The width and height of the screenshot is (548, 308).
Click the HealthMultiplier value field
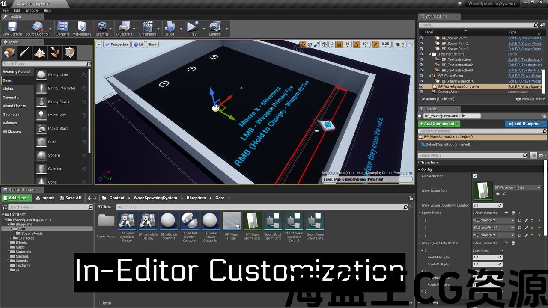[486, 258]
